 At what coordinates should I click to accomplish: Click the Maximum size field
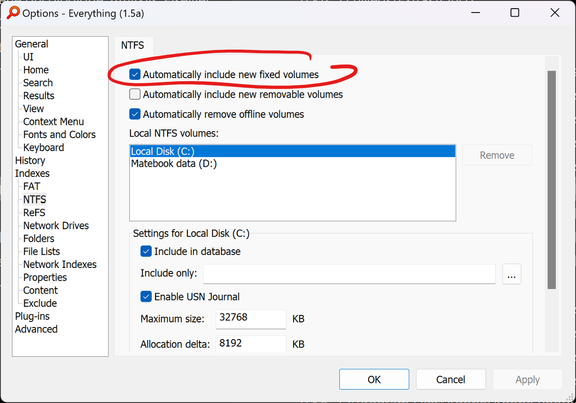251,318
